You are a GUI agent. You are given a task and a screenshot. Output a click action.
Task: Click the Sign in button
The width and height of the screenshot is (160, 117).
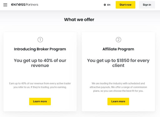pyautogui.click(x=147, y=5)
